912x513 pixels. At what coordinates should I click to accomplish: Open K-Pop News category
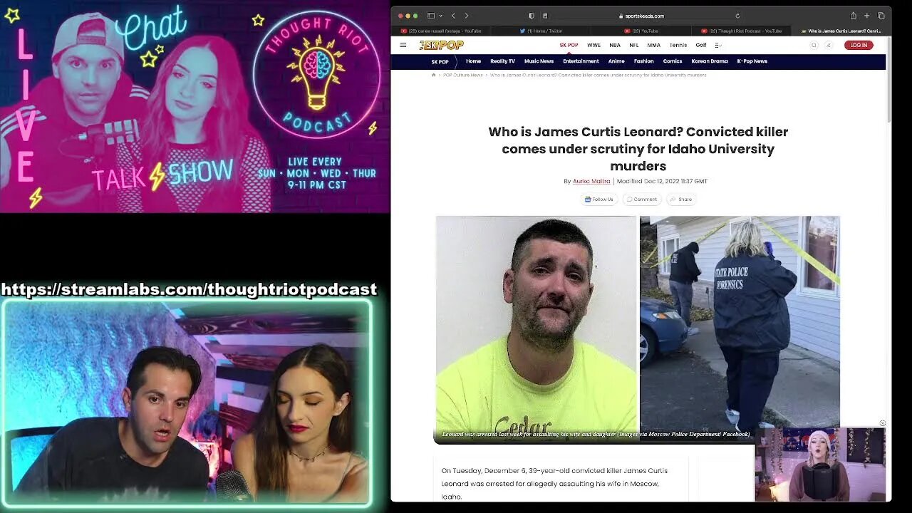(752, 61)
